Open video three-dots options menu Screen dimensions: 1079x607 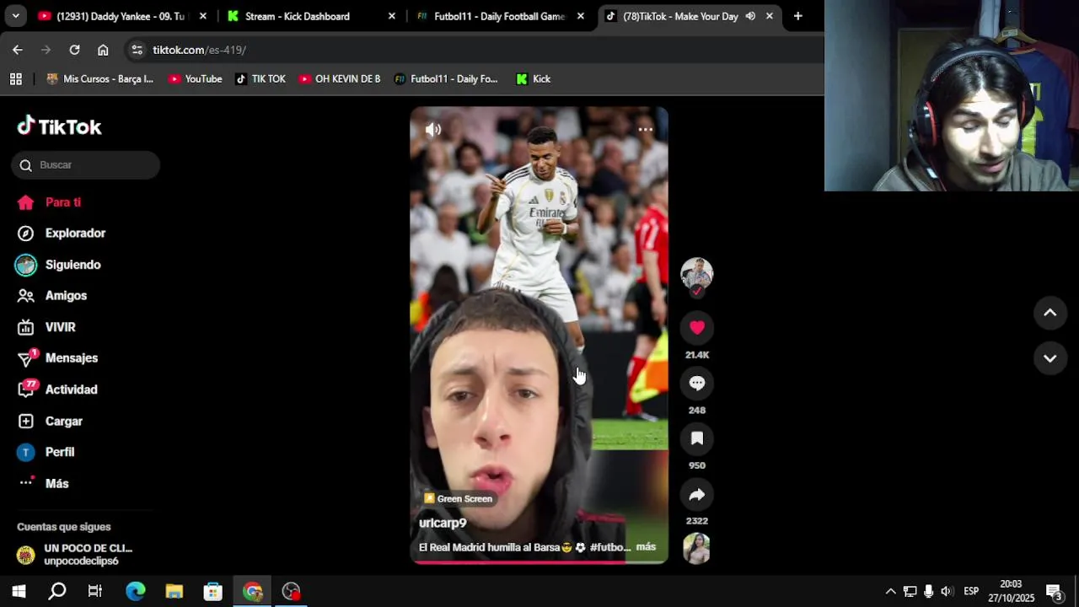pos(645,130)
